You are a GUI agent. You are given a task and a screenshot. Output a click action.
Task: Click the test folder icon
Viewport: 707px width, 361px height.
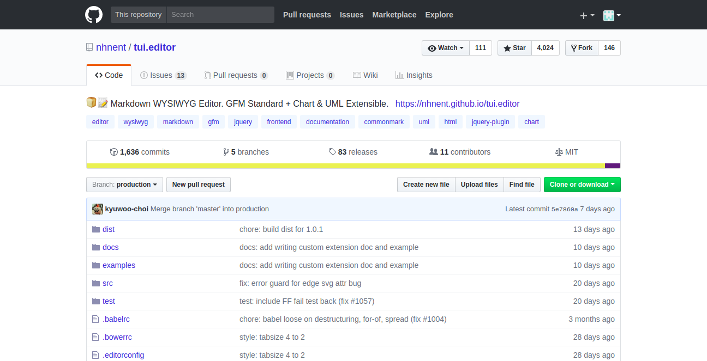coord(96,301)
